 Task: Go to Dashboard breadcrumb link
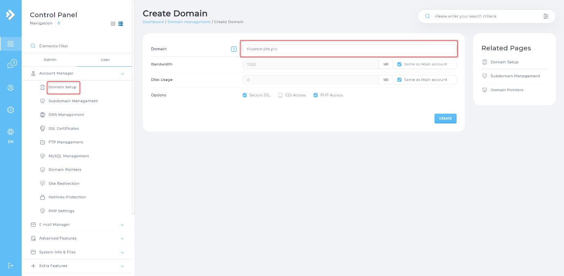(153, 22)
